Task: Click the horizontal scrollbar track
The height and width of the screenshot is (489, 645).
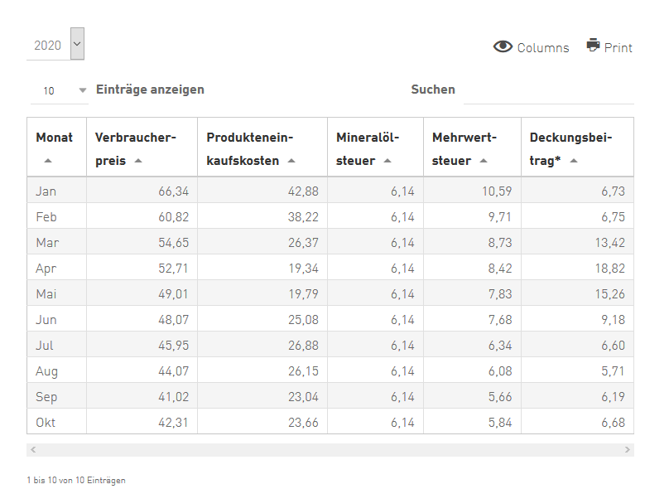Action: pyautogui.click(x=330, y=449)
